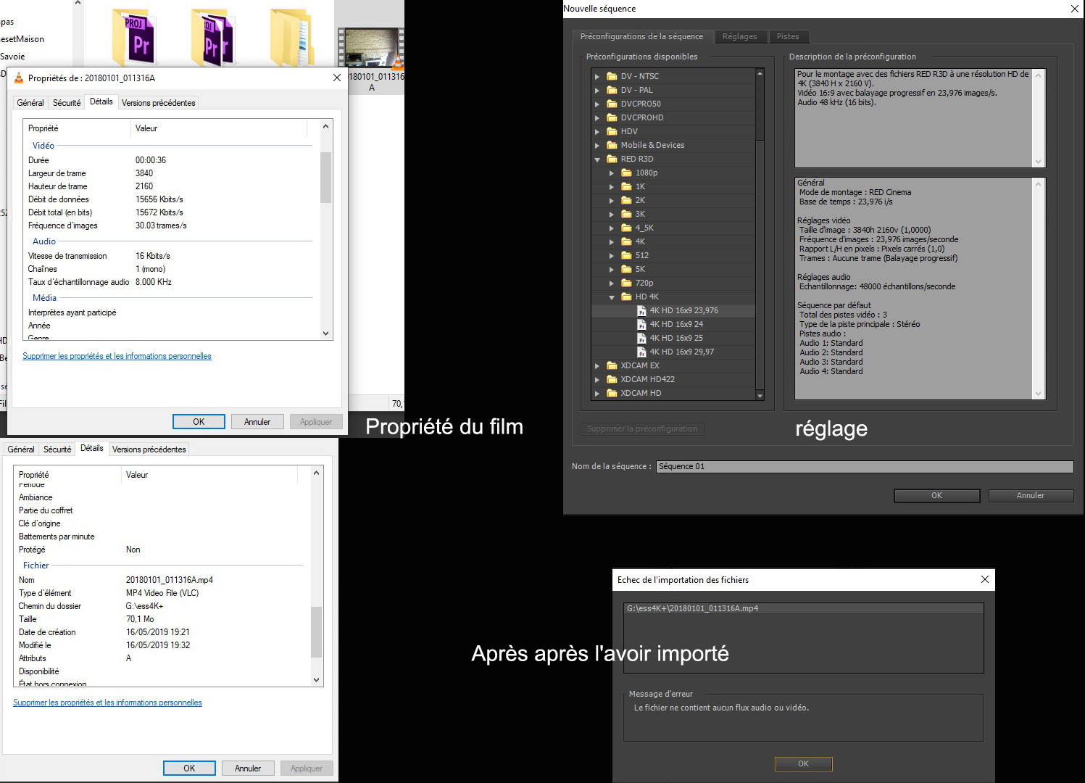Viewport: 1085px width, 783px height.
Task: Collapse the HD 4K subfolder
Action: pyautogui.click(x=612, y=297)
